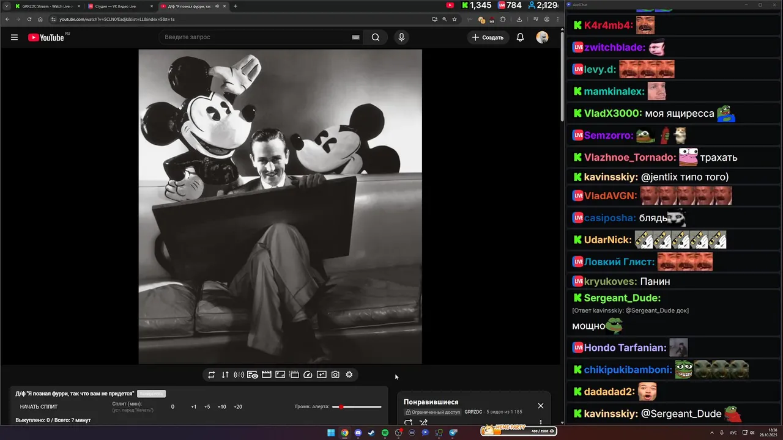Viewport: 783px width, 440px height.
Task: Mute the tab using speaker icon
Action: click(x=217, y=6)
